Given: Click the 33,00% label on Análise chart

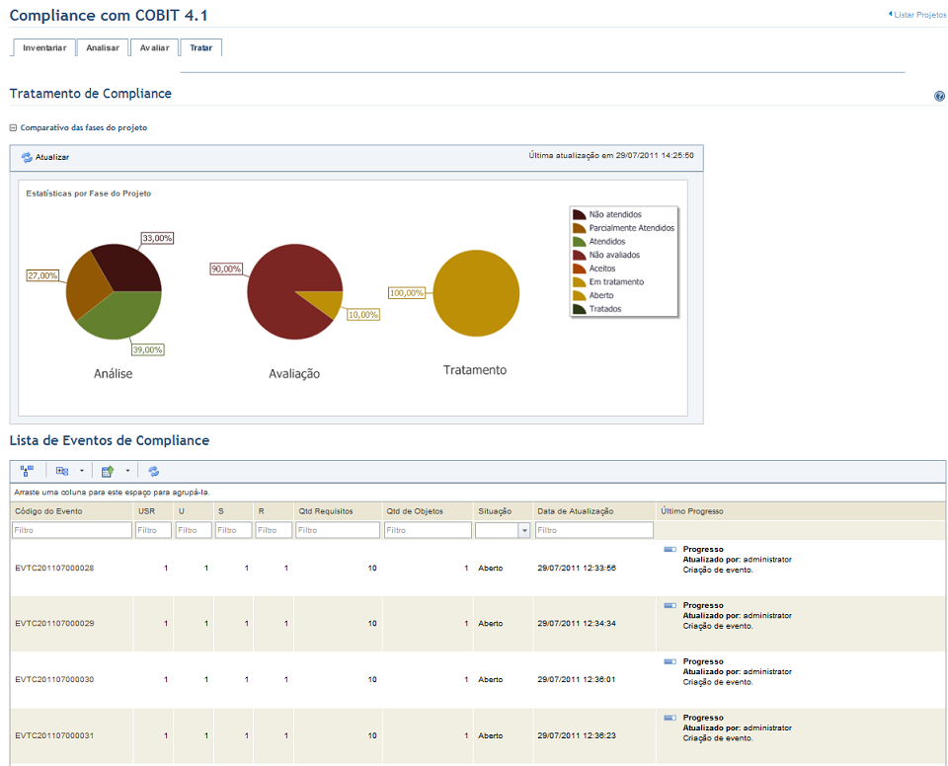Looking at the screenshot, I should click(157, 238).
